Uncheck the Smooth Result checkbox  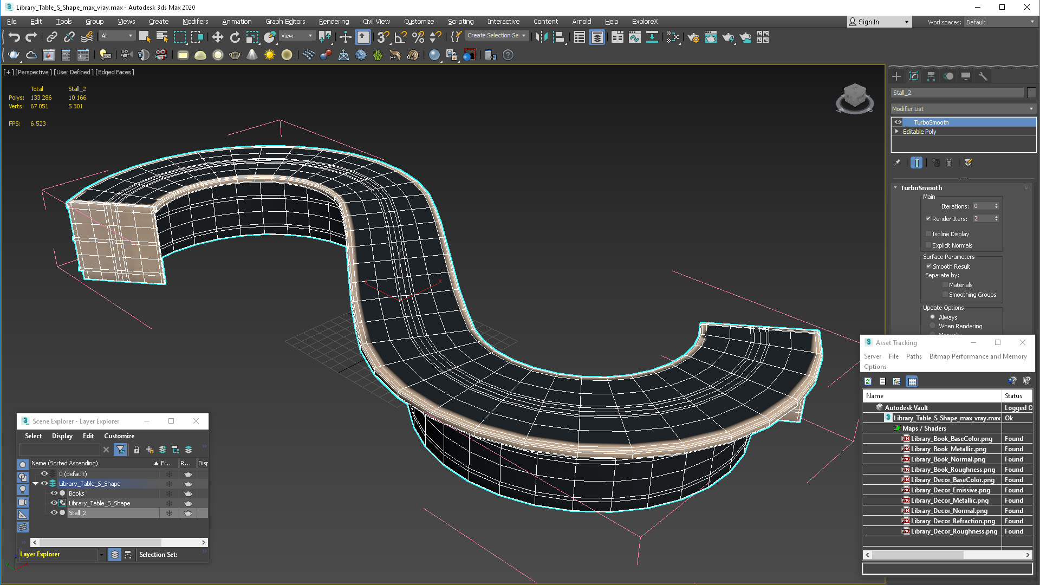[x=928, y=266]
